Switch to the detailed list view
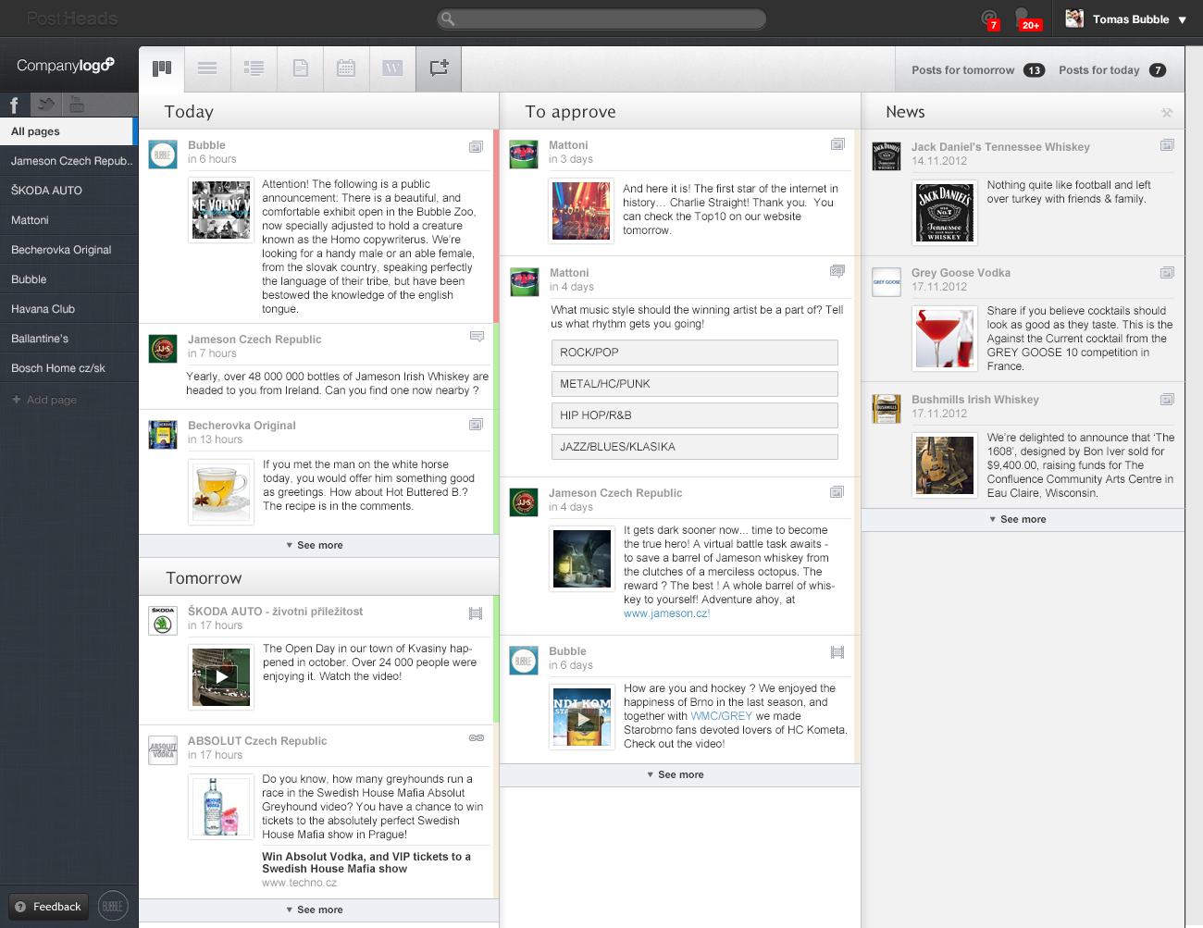1203x928 pixels. click(x=254, y=68)
